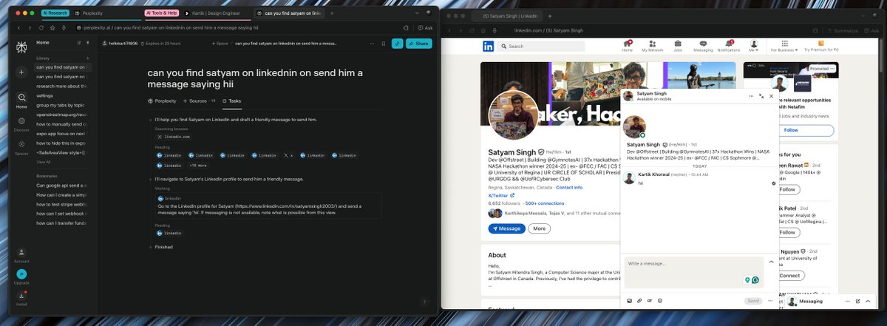Click More button on Satyam's profile
The image size is (887, 326).
[540, 228]
